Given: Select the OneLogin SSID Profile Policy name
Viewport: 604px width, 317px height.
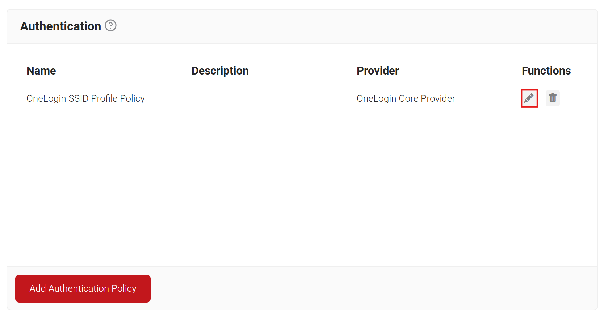Looking at the screenshot, I should pos(85,98).
